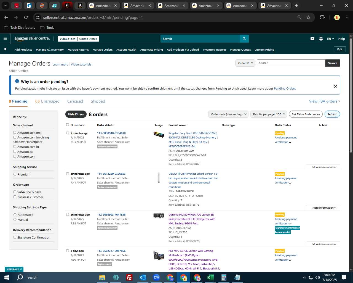Click Set Table Preferences button
This screenshot has height=283, width=353.
(x=306, y=114)
